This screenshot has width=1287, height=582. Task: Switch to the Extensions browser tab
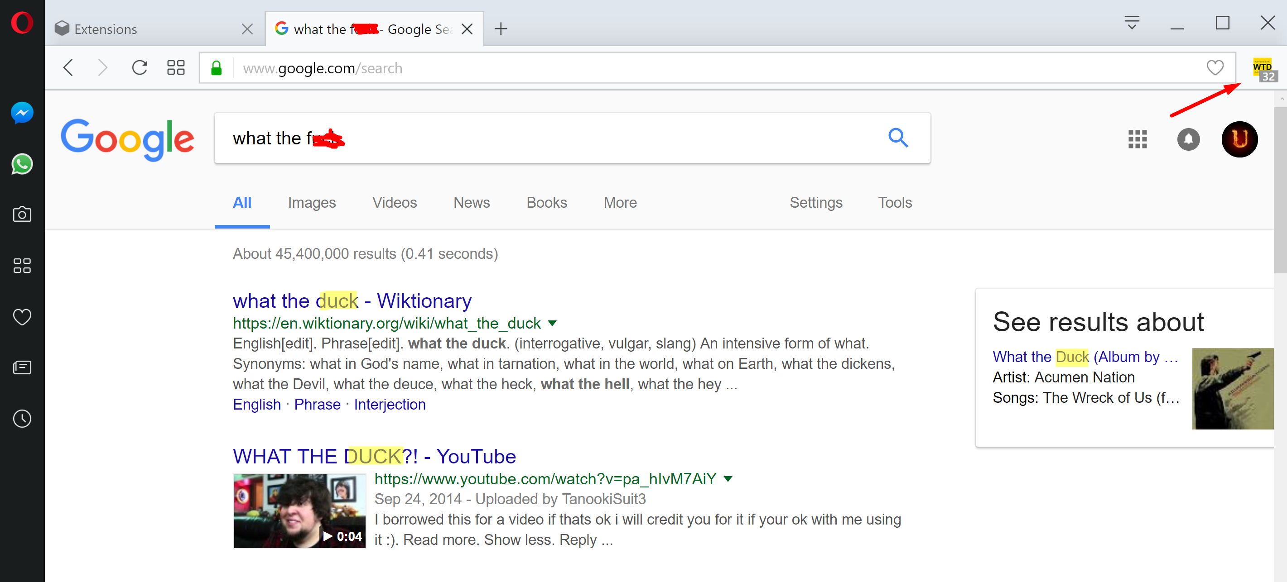click(145, 29)
